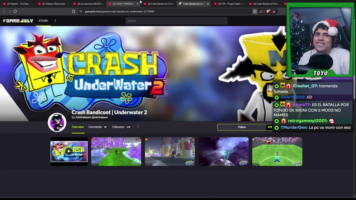
Task: Reload the page with the refresh icon
Action: 15,11
